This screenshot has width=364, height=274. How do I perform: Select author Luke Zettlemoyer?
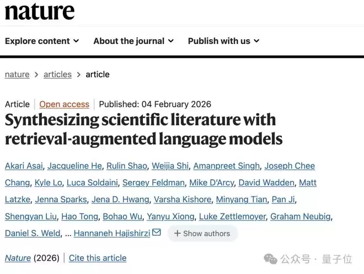pyautogui.click(x=231, y=216)
